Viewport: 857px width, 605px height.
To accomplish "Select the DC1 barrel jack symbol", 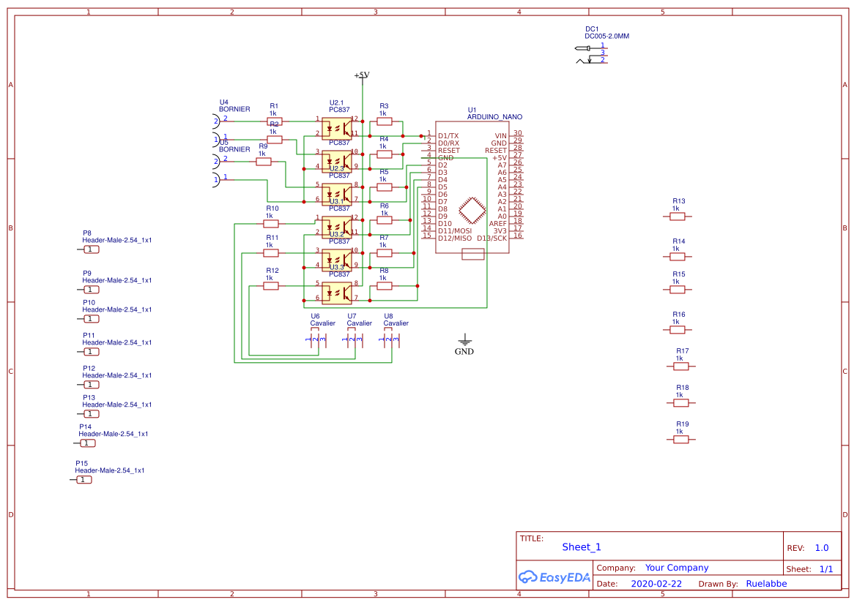I will [x=591, y=54].
